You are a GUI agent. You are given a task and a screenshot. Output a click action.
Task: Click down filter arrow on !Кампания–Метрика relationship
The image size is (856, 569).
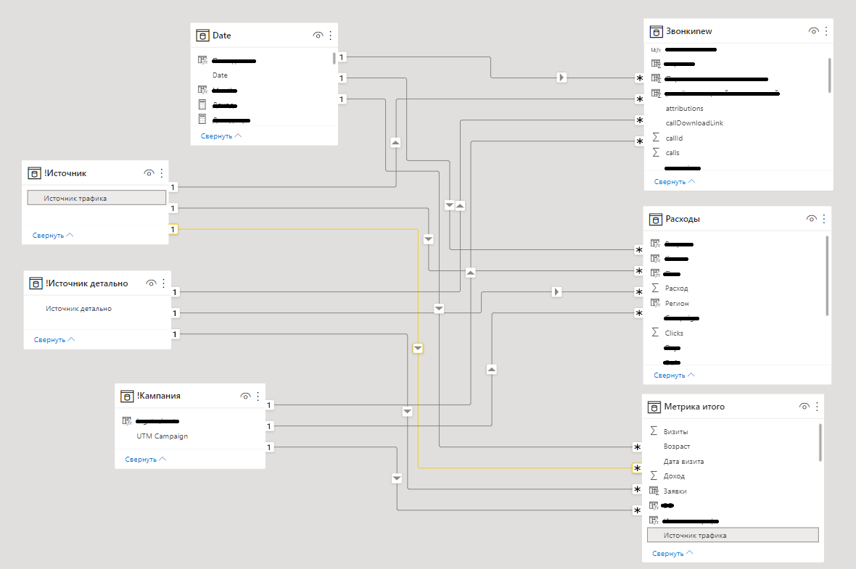click(397, 478)
